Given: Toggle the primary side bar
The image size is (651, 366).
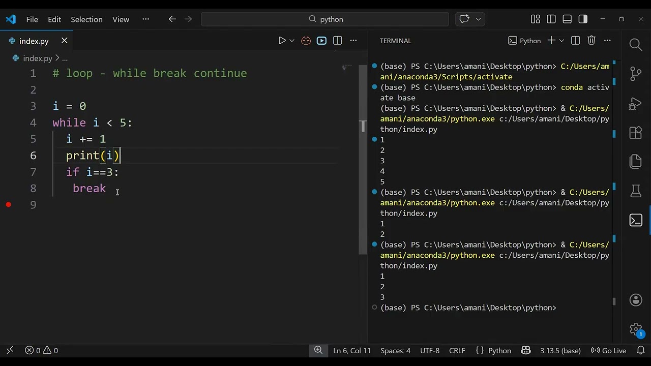Looking at the screenshot, I should tap(551, 19).
